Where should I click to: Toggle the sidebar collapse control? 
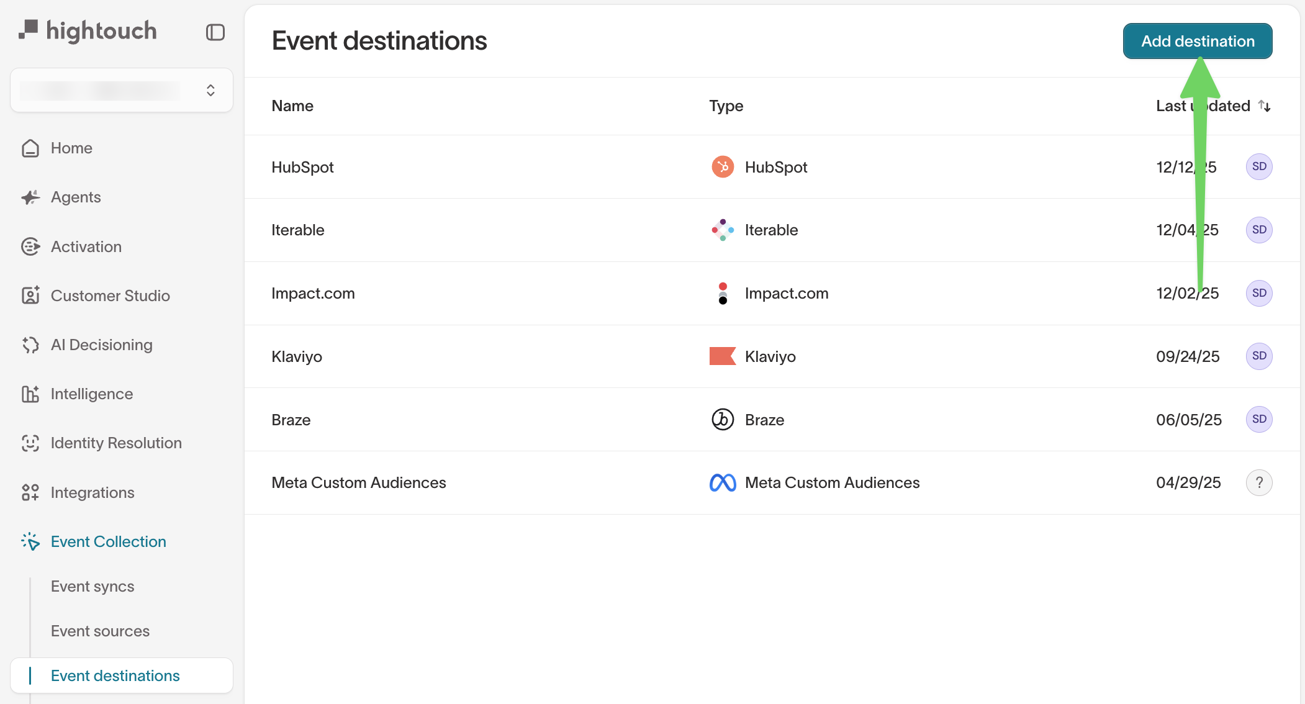pos(215,32)
